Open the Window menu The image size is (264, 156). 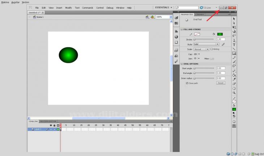[120, 8]
